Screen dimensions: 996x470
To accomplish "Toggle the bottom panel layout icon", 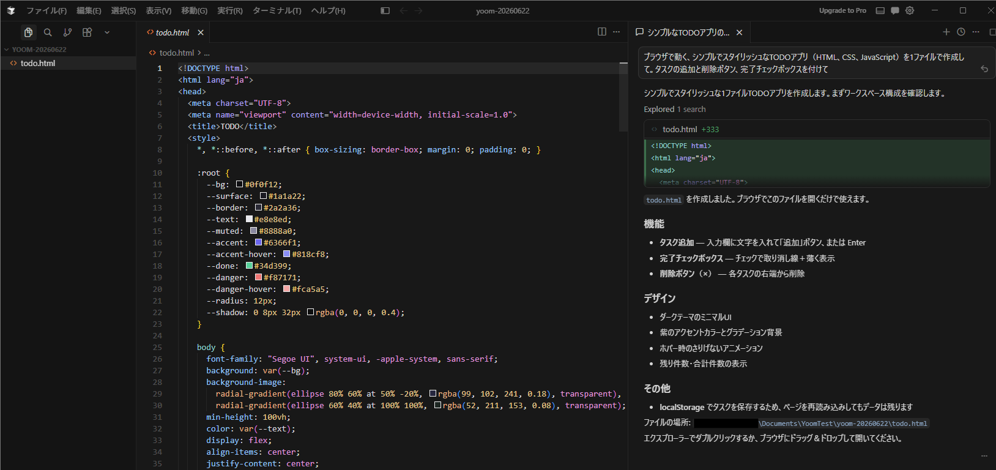I will coord(880,10).
